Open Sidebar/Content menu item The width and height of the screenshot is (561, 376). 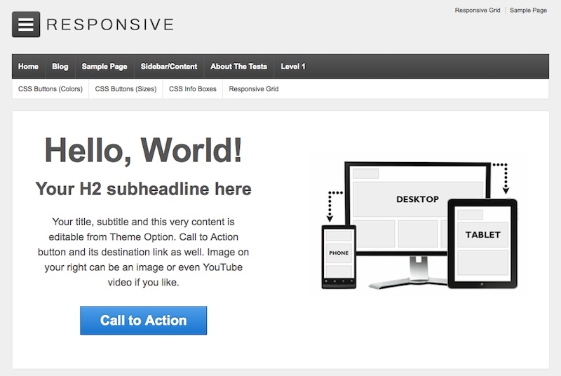tap(169, 67)
